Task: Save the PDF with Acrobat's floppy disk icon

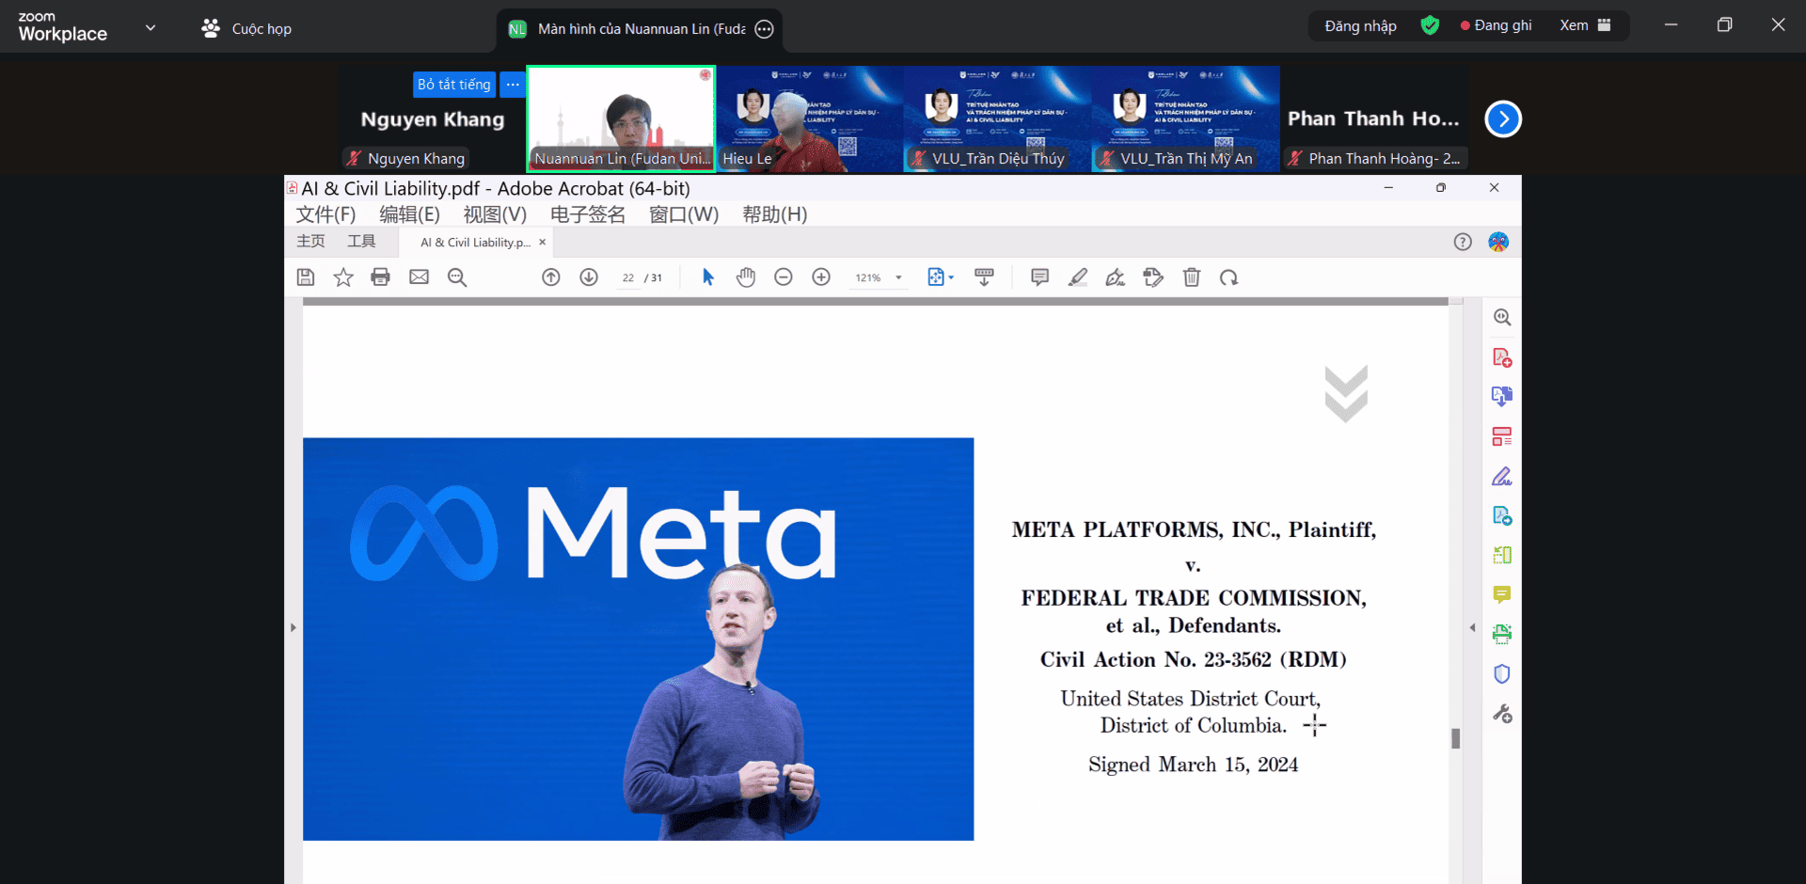Action: click(x=306, y=277)
